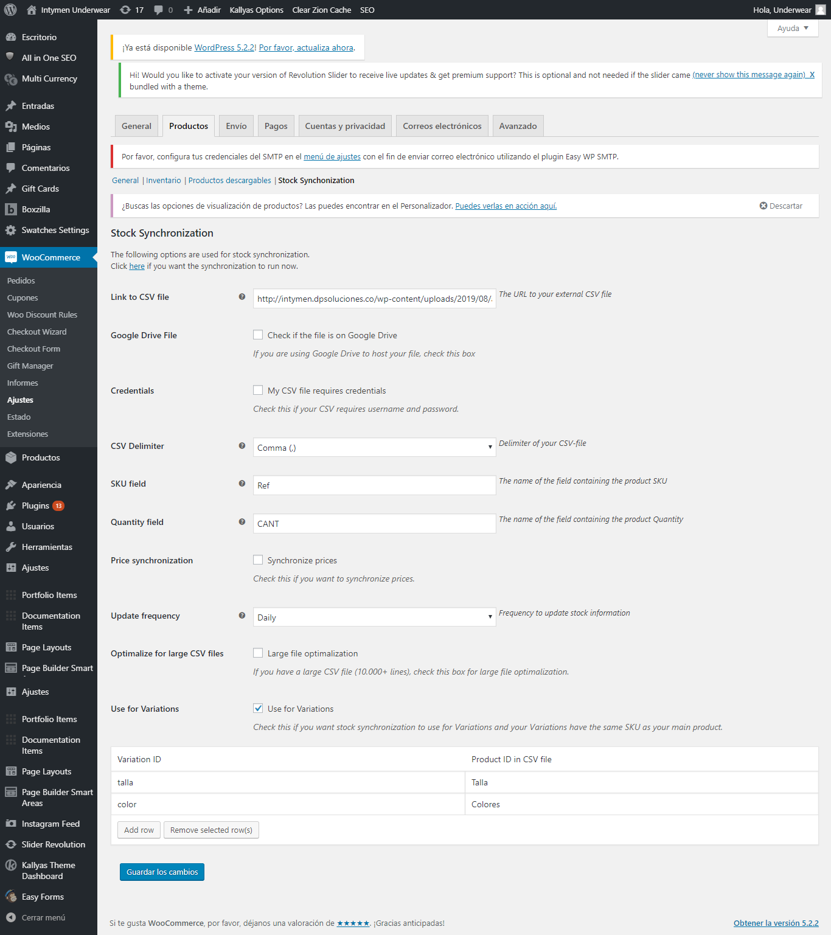Click help icon next to Link to CSV file
The image size is (831, 935).
point(242,297)
